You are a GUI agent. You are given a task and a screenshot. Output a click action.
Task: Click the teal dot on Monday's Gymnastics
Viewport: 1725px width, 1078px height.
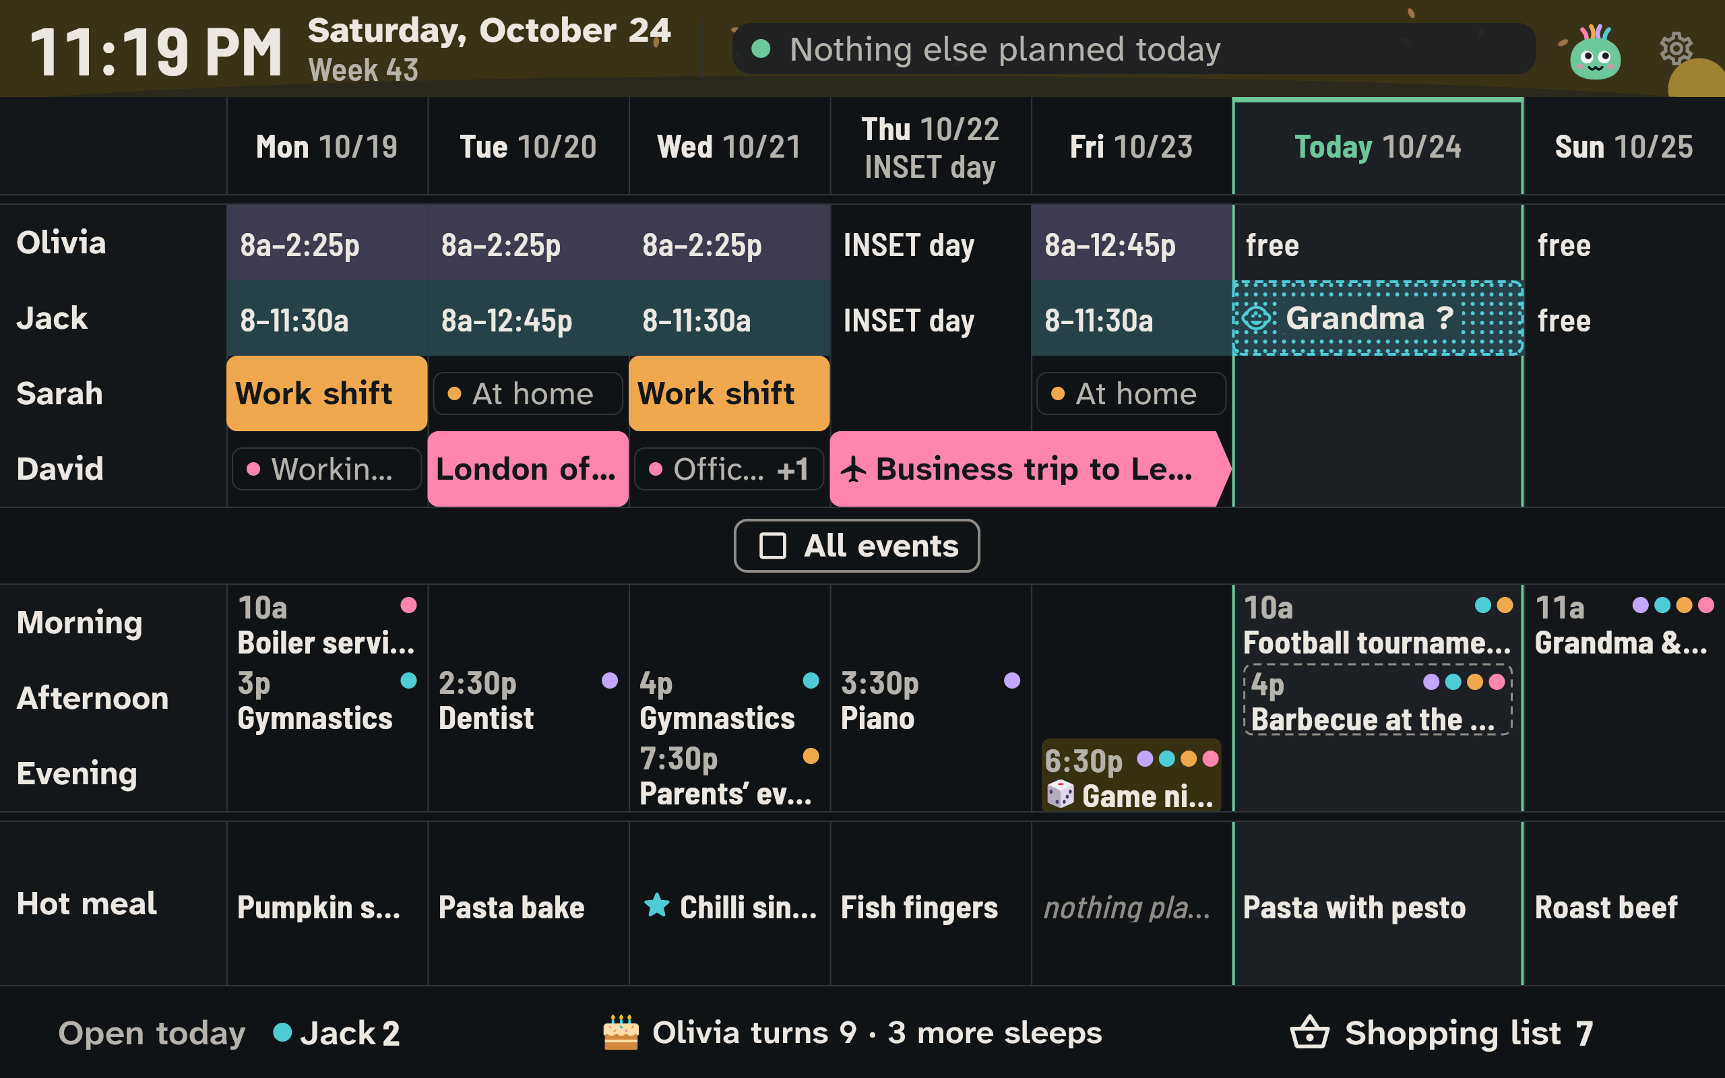tap(408, 680)
